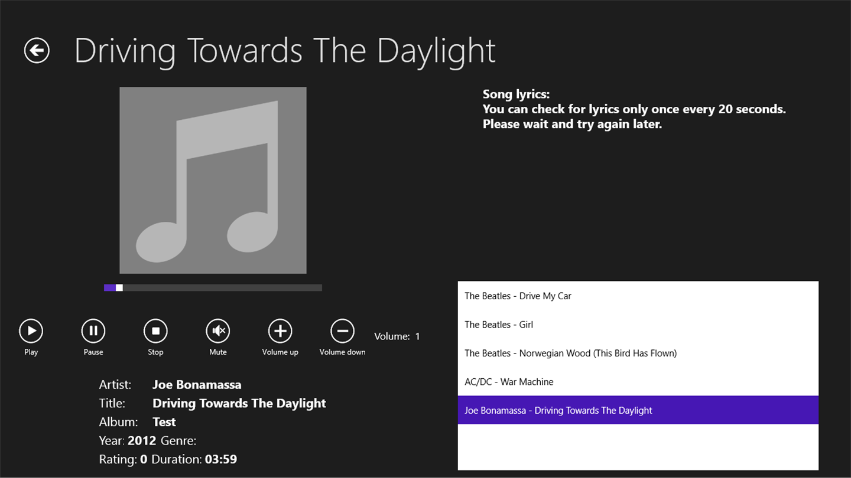Pause the current song
Image resolution: width=851 pixels, height=478 pixels.
(93, 331)
